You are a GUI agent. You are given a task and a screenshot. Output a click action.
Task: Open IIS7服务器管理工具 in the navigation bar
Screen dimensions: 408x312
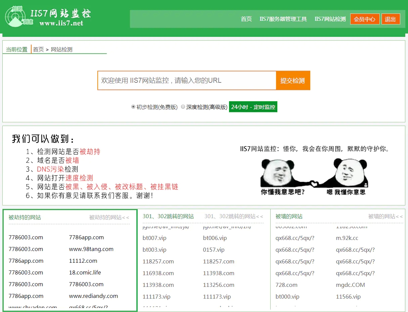coord(283,19)
